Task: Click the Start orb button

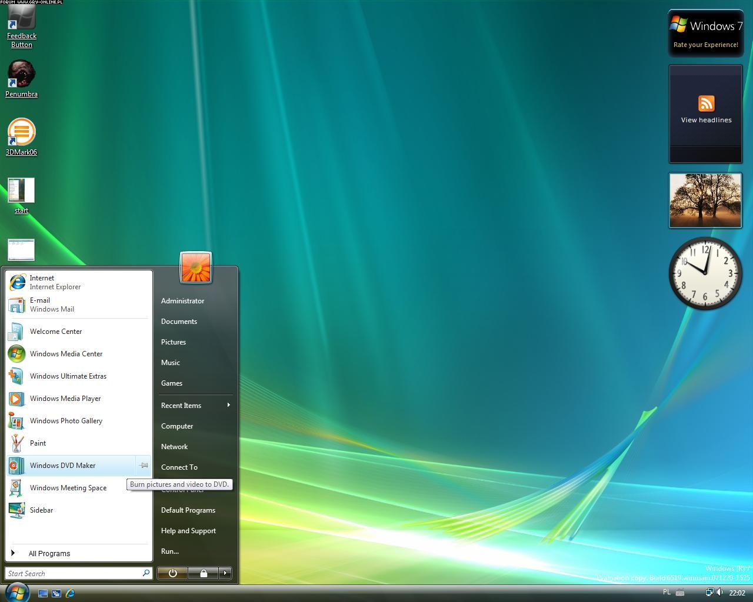Action: 17,591
